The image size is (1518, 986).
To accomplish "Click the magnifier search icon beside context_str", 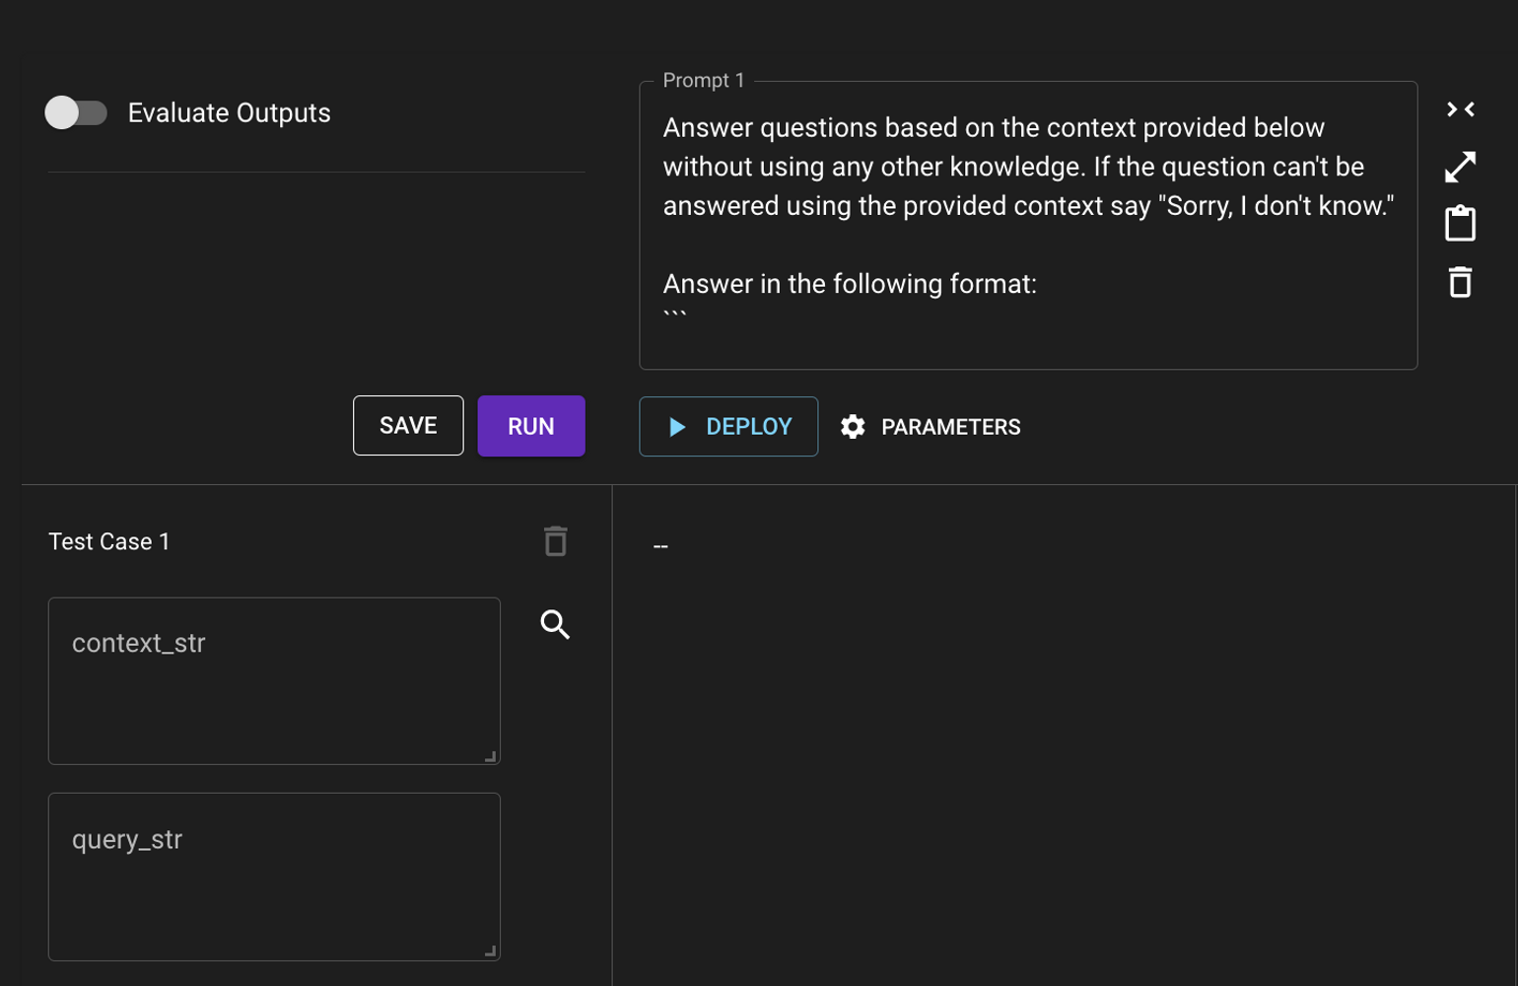I will point(555,624).
